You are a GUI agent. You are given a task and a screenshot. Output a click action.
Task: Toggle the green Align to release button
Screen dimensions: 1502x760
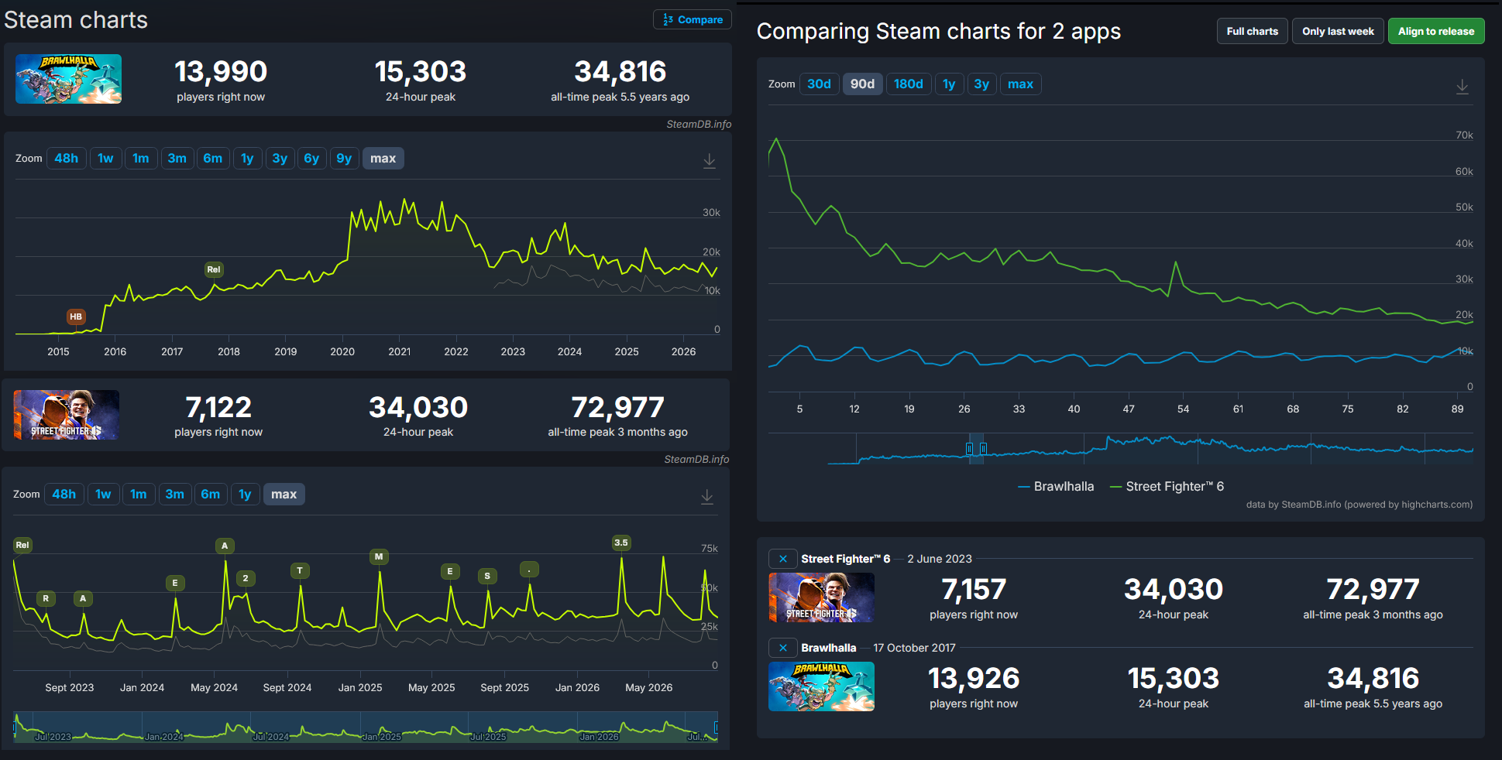point(1436,32)
